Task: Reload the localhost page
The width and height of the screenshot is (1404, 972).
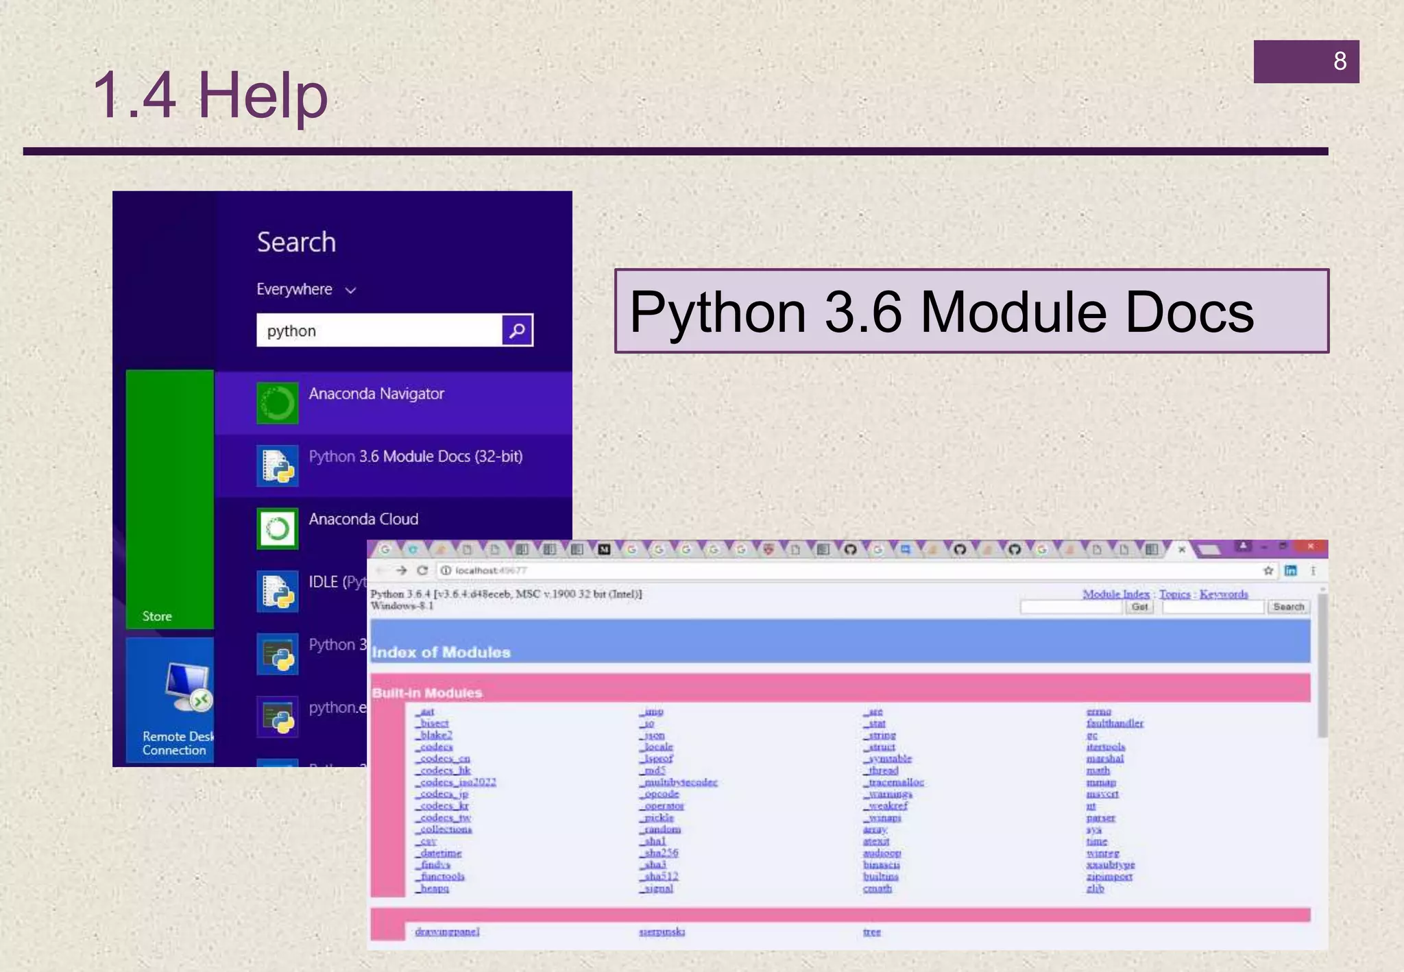Action: (423, 570)
